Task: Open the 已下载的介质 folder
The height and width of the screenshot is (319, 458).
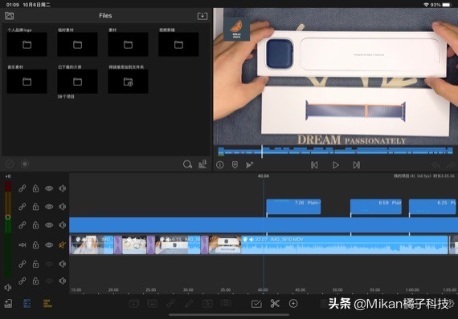Action: tap(77, 81)
